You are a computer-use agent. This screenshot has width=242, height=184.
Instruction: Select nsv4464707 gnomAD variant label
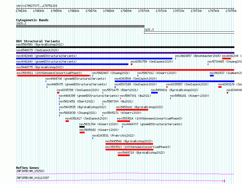point(152,124)
